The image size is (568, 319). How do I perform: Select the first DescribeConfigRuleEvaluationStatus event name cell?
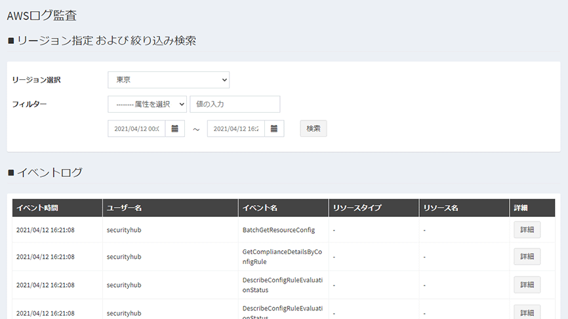pos(283,285)
